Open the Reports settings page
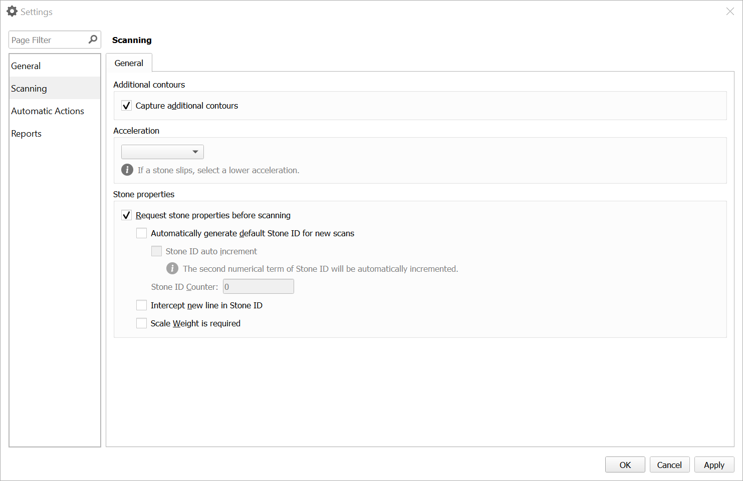This screenshot has height=481, width=743. (x=26, y=133)
